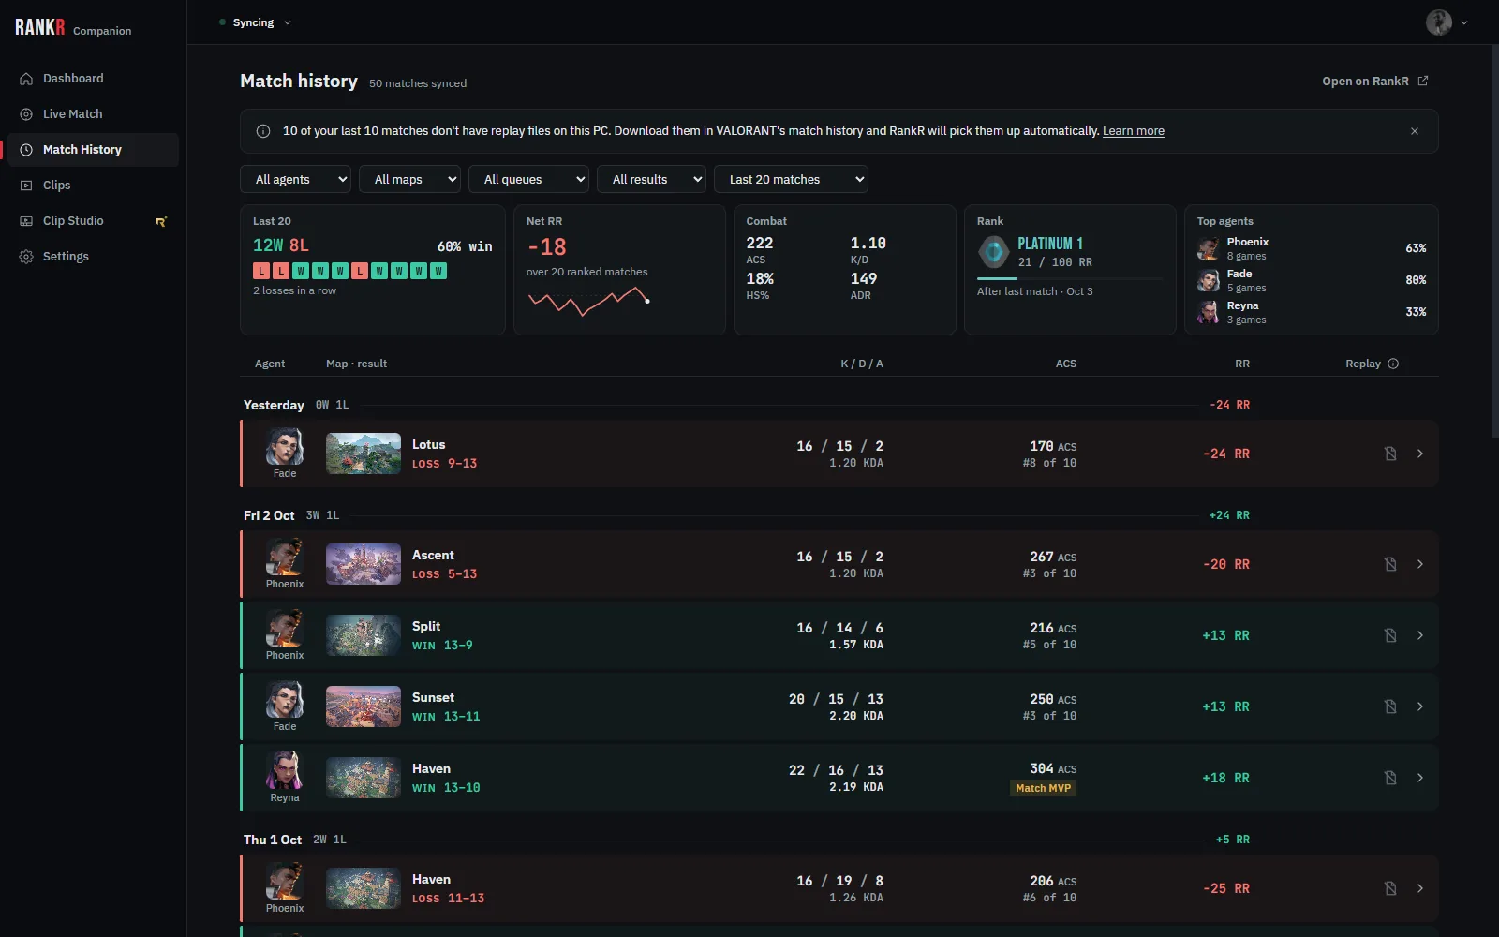Open the user avatar account menu
Image resolution: width=1499 pixels, height=937 pixels.
(x=1447, y=22)
